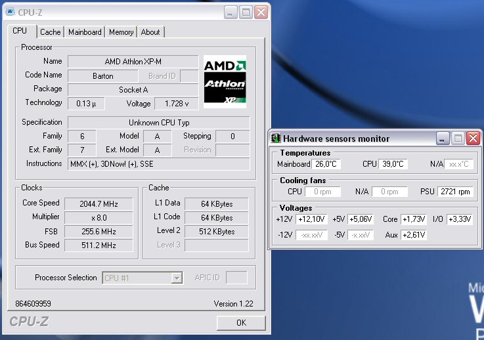Viewport: 484px width, 340px height.
Task: Click the Multiplier value 'x 8.0'
Action: click(x=99, y=218)
